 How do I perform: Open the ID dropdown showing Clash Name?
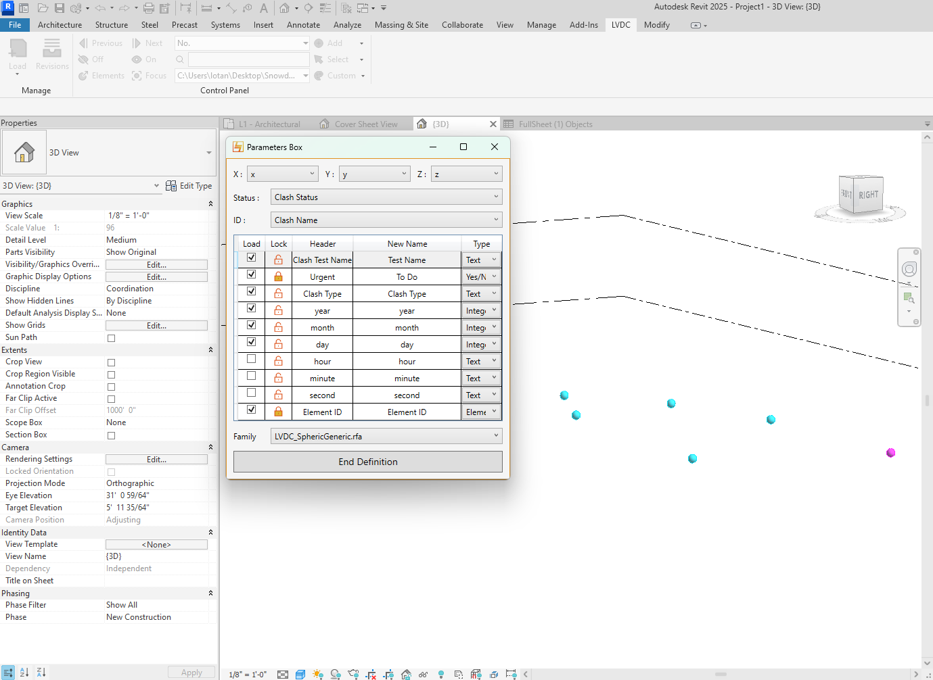click(x=386, y=220)
